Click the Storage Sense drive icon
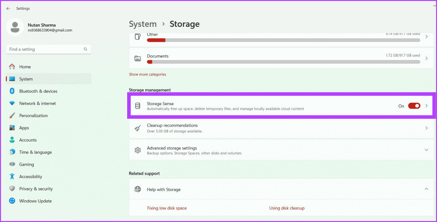The width and height of the screenshot is (437, 222). [x=138, y=106]
